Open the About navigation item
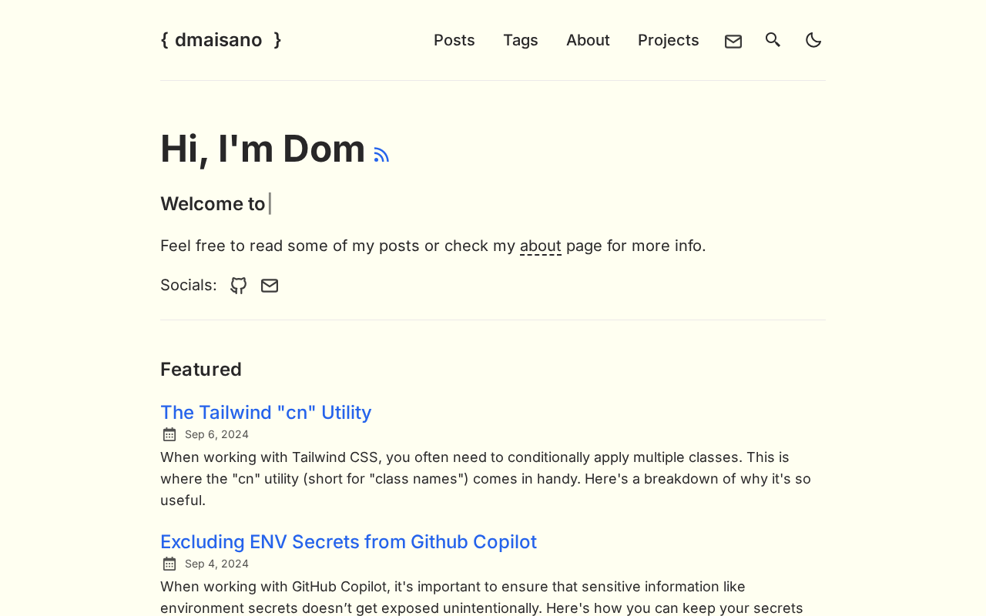986x616 pixels. tap(588, 40)
